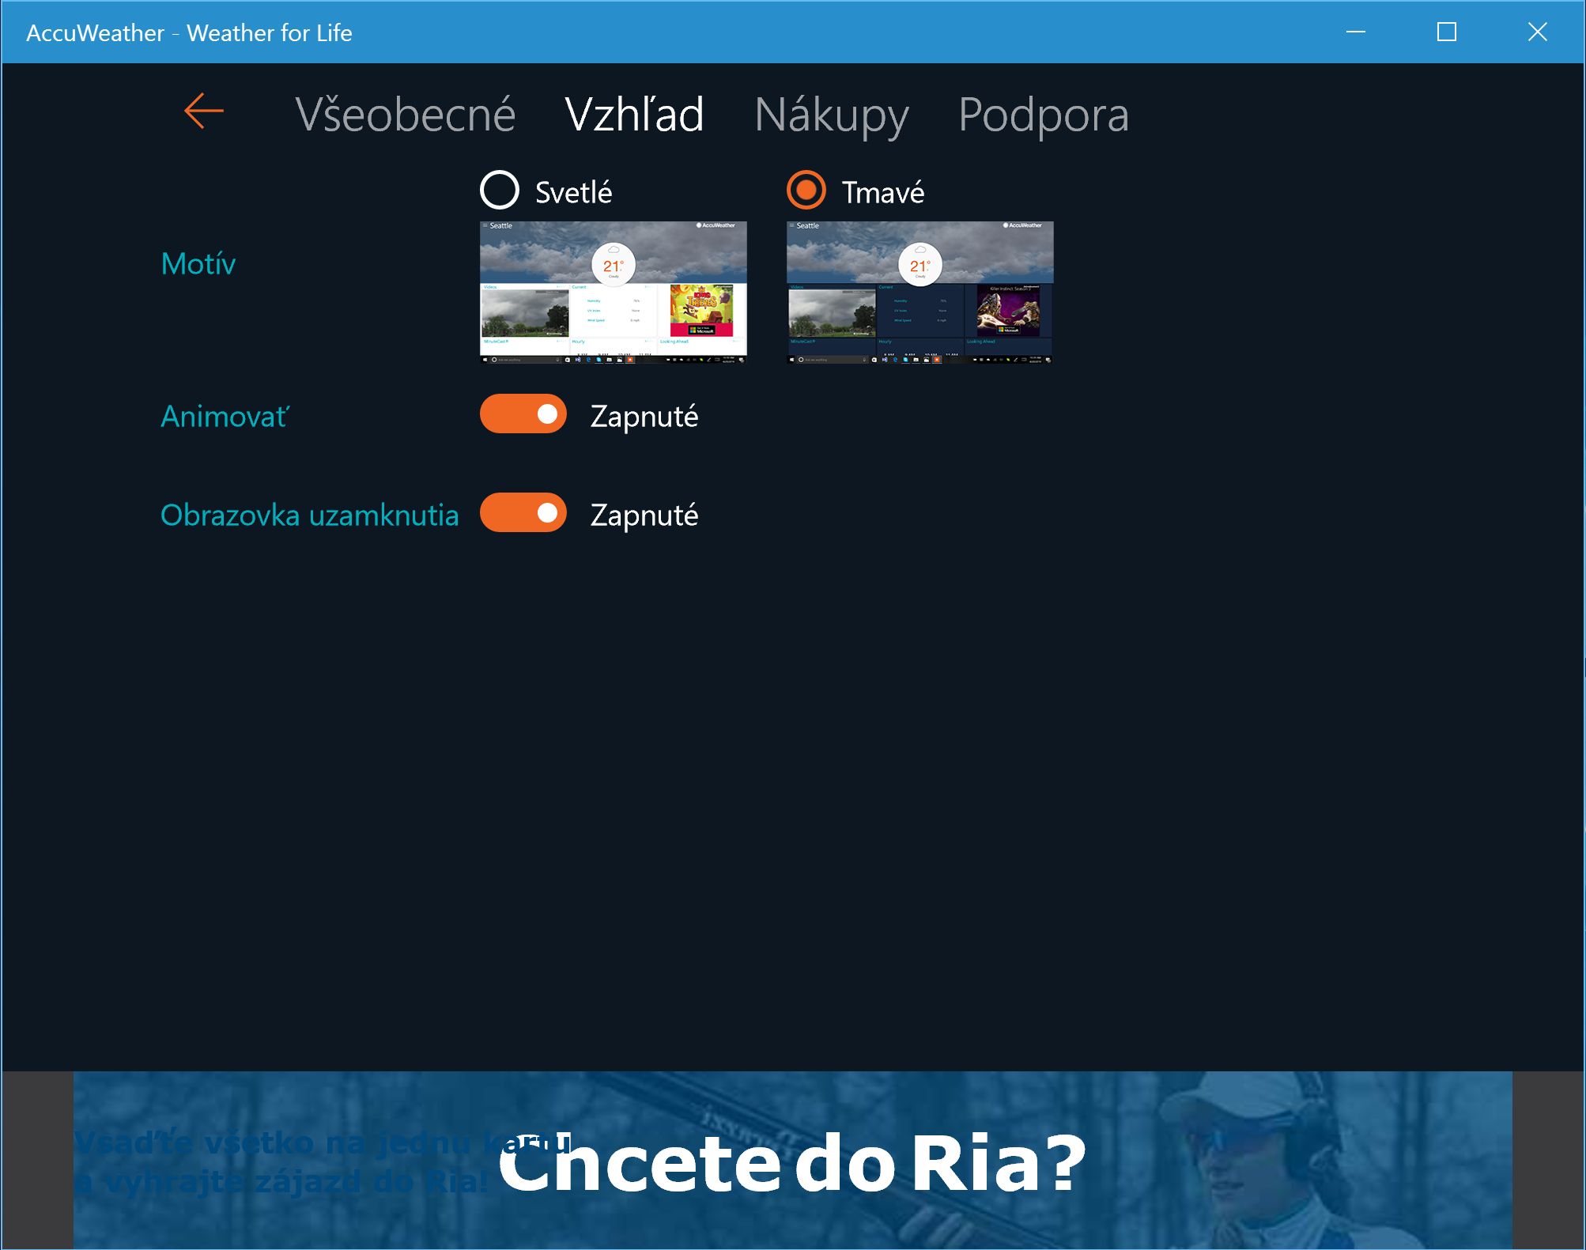
Task: Click the Svetlé label text
Action: [573, 192]
